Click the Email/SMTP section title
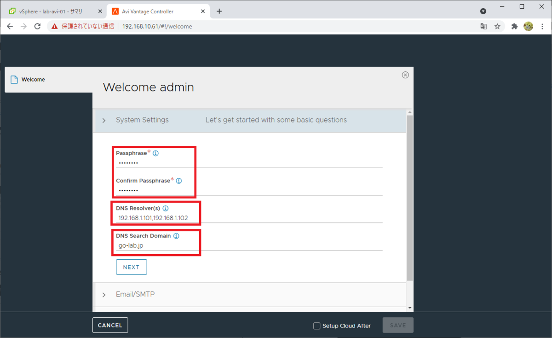The width and height of the screenshot is (552, 338). 135,294
